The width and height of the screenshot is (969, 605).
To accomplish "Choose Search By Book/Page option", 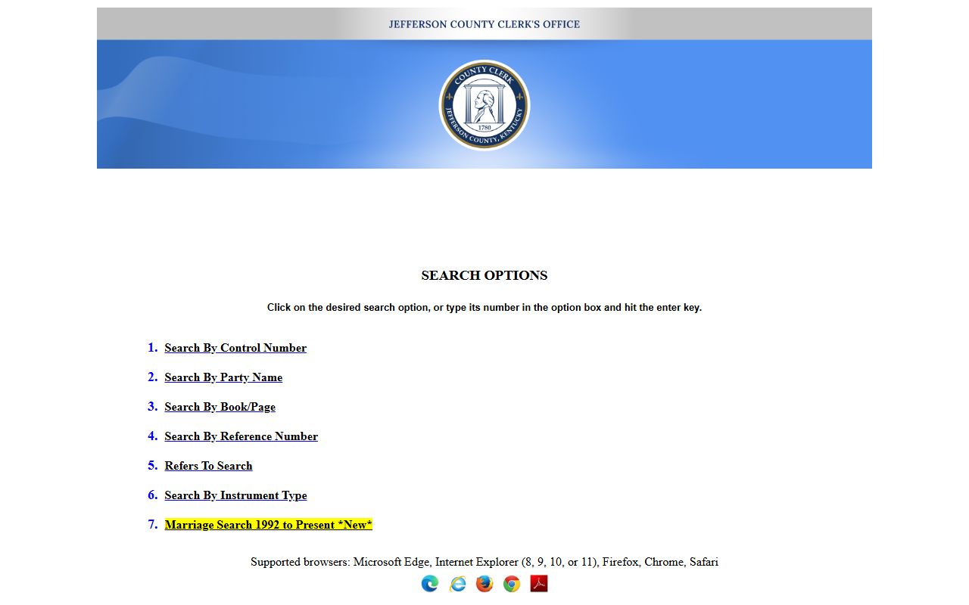I will [220, 407].
